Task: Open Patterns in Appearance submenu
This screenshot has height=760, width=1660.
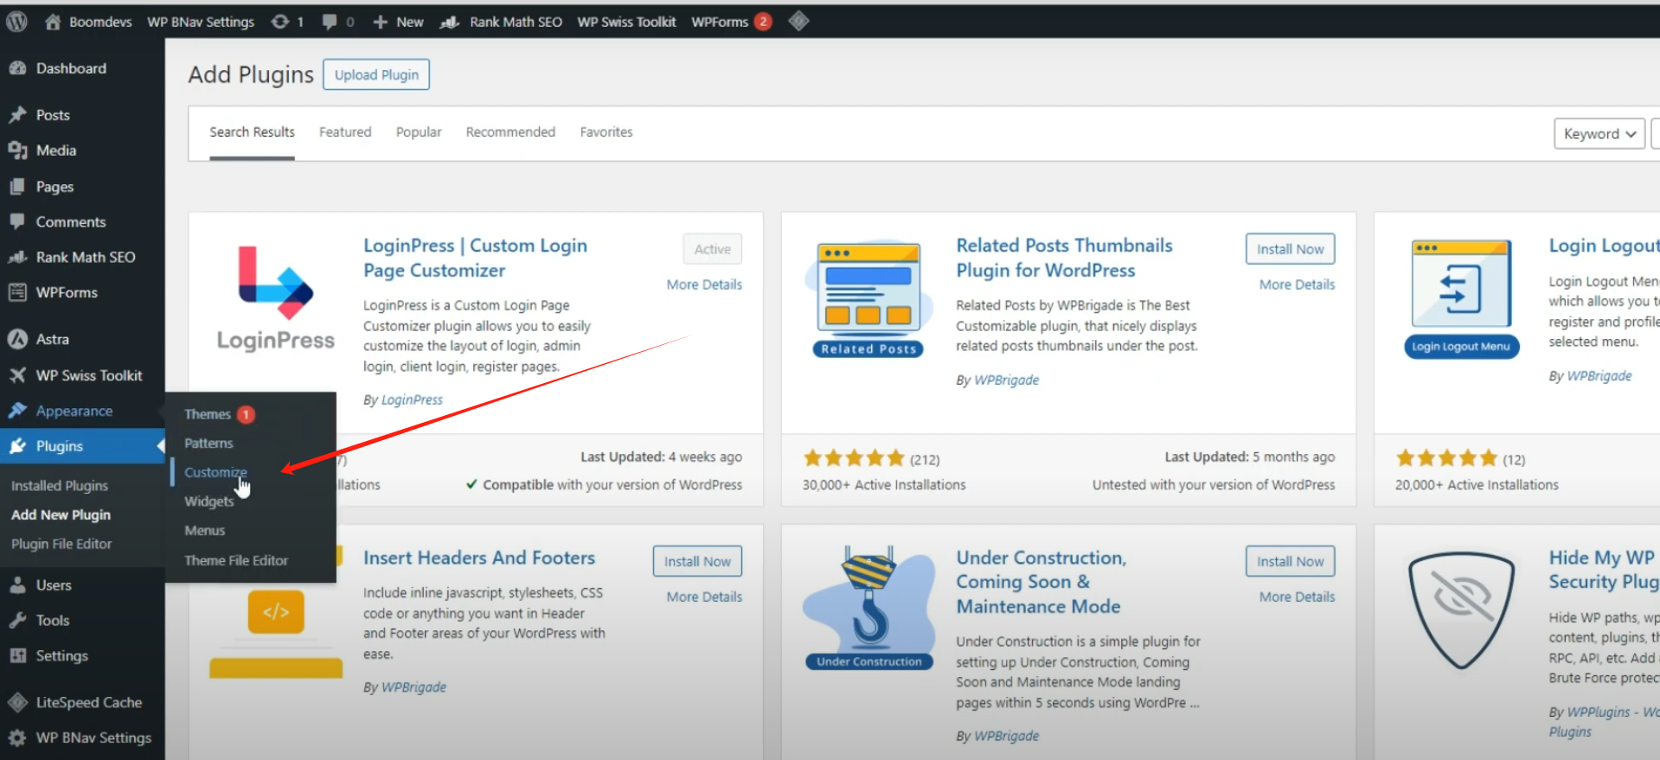Action: 208,443
